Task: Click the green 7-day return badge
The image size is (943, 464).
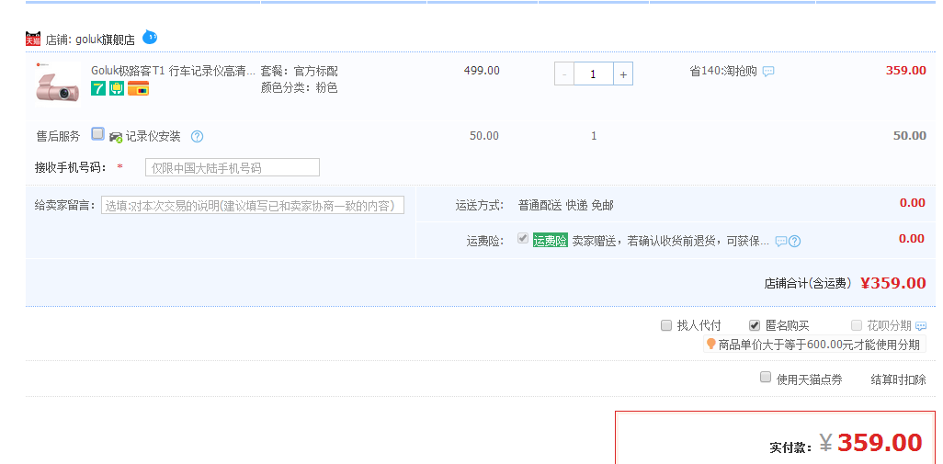Action: pyautogui.click(x=98, y=89)
